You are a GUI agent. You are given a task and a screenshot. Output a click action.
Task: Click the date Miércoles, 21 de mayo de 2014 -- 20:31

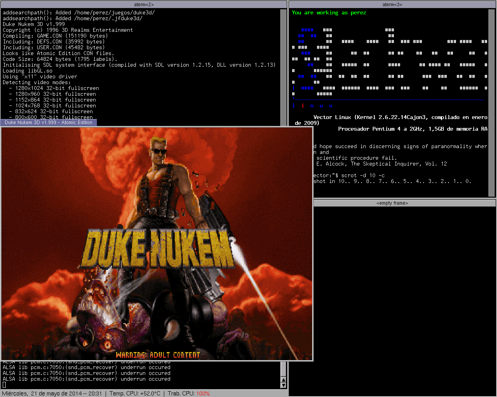tap(52, 394)
